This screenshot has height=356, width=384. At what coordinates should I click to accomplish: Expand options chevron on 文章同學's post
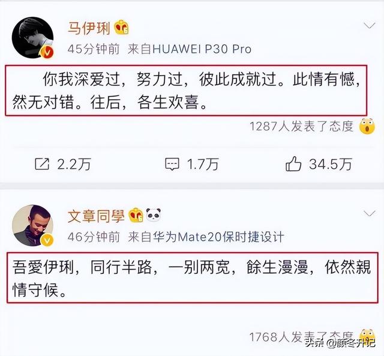(x=370, y=213)
